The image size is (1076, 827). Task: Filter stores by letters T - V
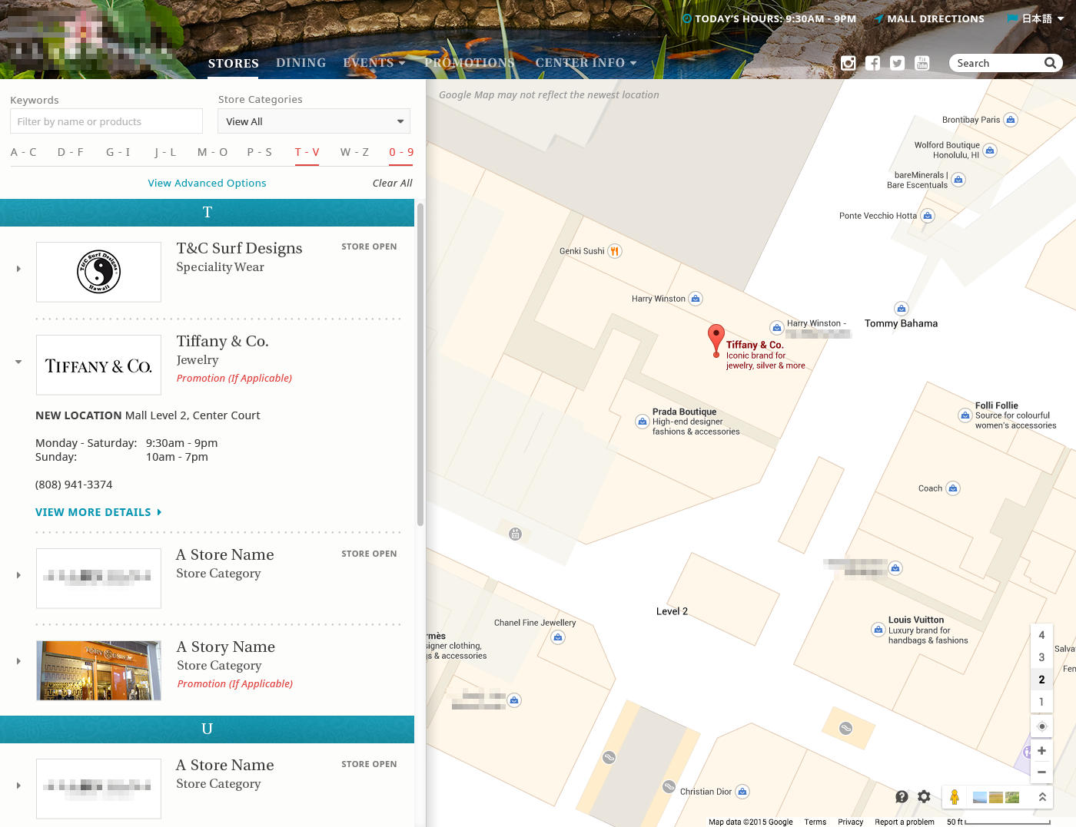point(307,152)
